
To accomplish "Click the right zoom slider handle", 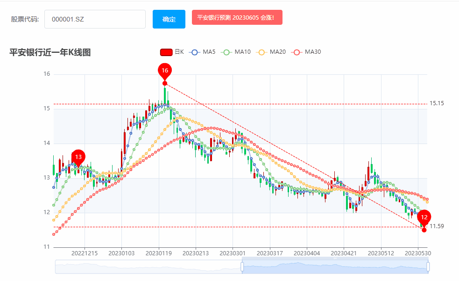I will (428, 267).
